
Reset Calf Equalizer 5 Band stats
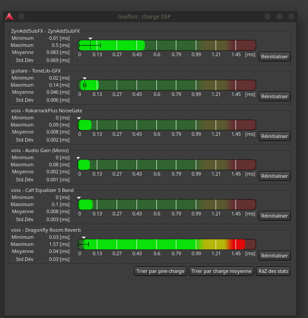[x=274, y=216]
